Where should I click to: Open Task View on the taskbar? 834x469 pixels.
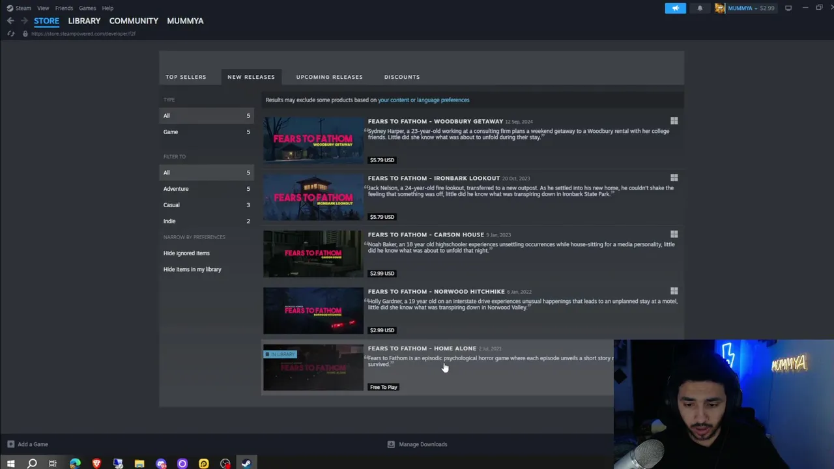(53, 463)
